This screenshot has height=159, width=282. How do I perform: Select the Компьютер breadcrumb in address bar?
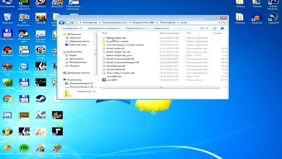(x=90, y=23)
